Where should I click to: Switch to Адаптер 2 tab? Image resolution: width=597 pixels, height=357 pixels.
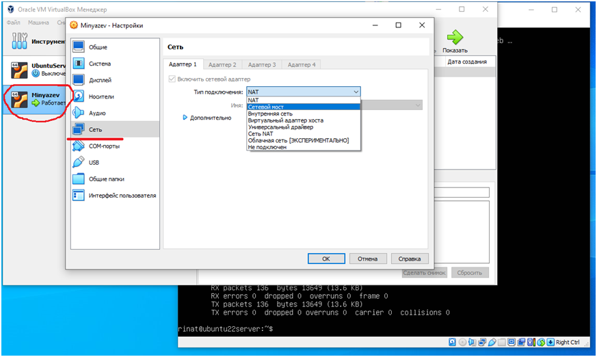[x=222, y=65]
